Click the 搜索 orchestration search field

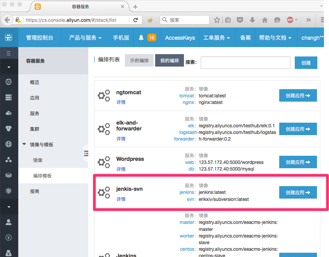[245, 63]
